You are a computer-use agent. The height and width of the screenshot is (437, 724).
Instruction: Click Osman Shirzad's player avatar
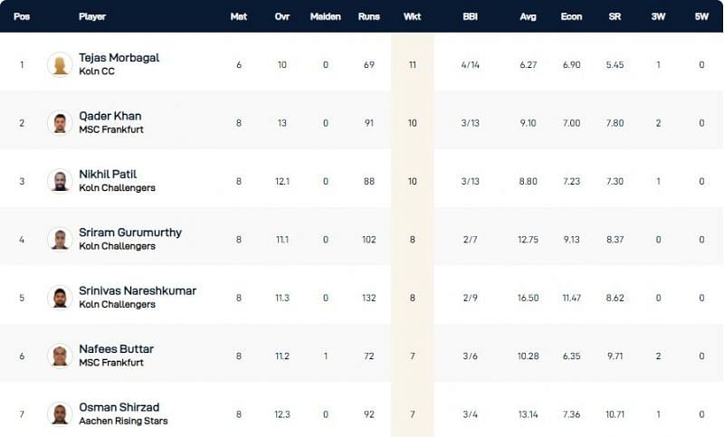tap(60, 413)
